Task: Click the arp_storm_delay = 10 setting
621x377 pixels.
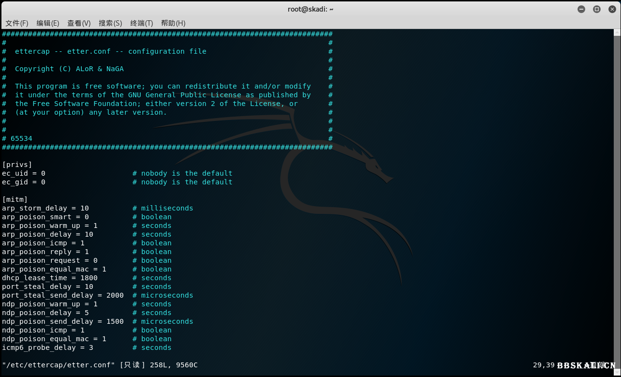Action: coord(45,208)
